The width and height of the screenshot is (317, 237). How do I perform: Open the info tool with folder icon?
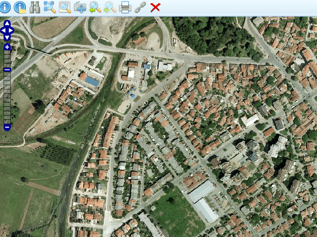click(20, 7)
